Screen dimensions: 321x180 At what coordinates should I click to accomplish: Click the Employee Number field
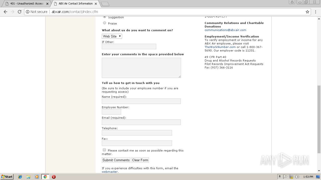(111, 112)
